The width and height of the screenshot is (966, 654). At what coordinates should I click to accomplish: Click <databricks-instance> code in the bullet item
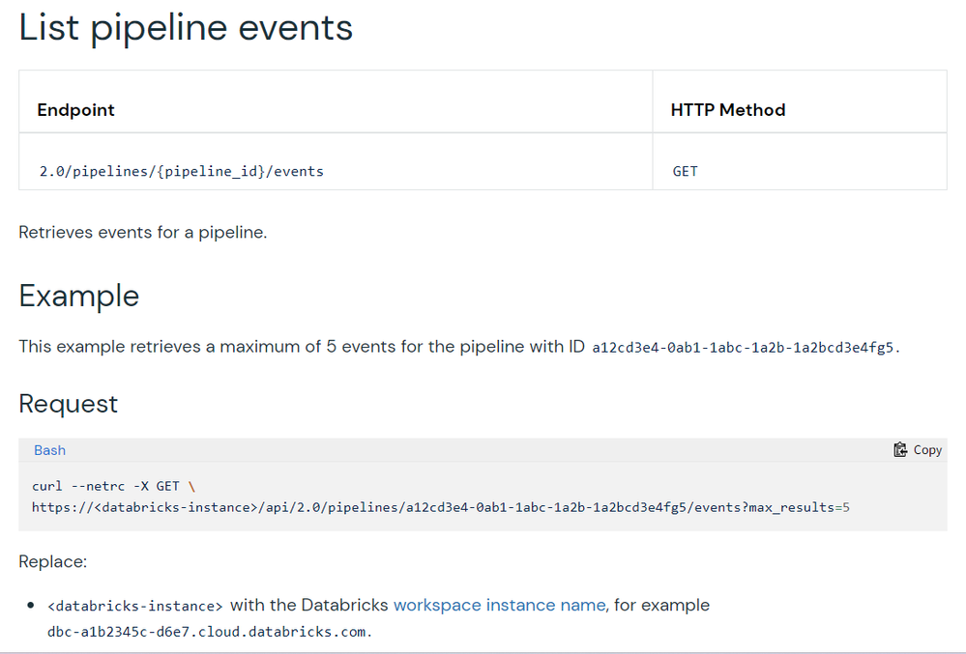click(x=135, y=607)
